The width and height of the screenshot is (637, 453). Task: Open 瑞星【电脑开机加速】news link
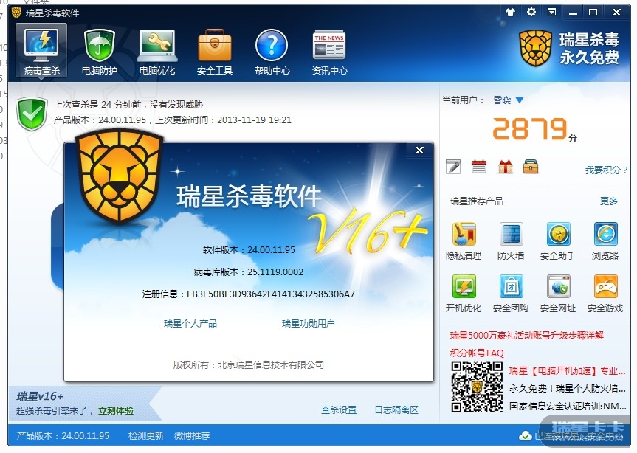click(567, 371)
